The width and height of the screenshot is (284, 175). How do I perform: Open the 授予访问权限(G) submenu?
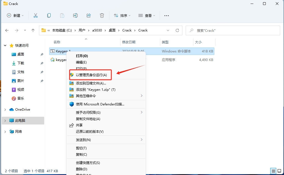click(106, 113)
